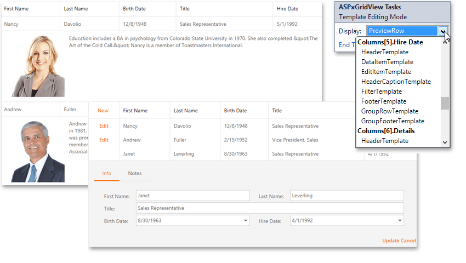Click Title input field in edit form

tap(270, 208)
